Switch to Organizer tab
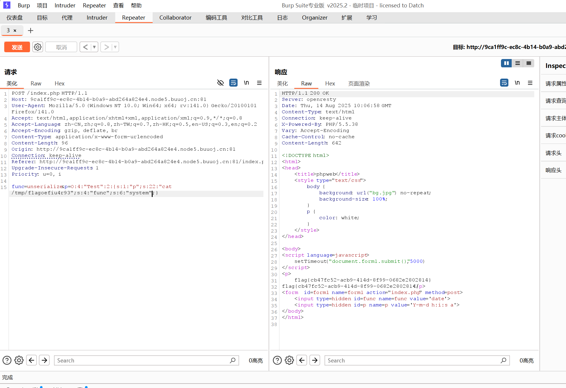566x388 pixels. pos(315,18)
